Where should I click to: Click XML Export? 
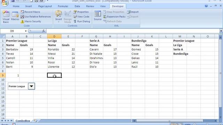click(132, 17)
